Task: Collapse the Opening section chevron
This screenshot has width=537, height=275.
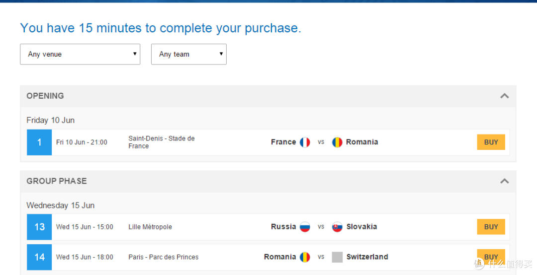Action: click(x=505, y=96)
